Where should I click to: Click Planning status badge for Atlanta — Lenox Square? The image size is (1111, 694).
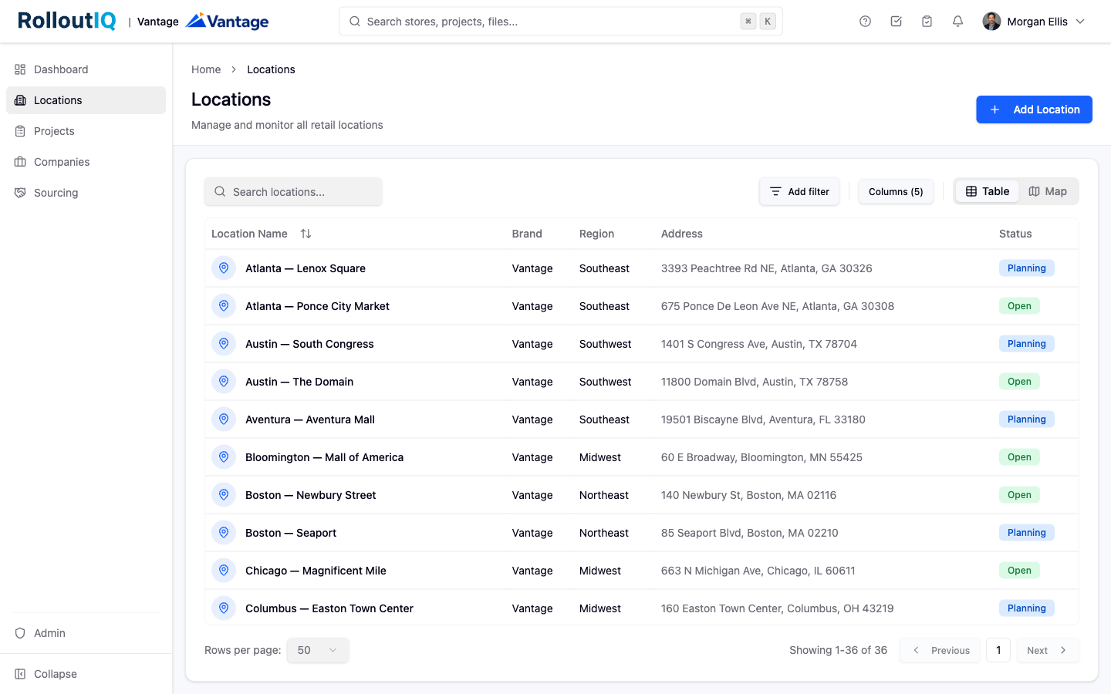click(1026, 268)
